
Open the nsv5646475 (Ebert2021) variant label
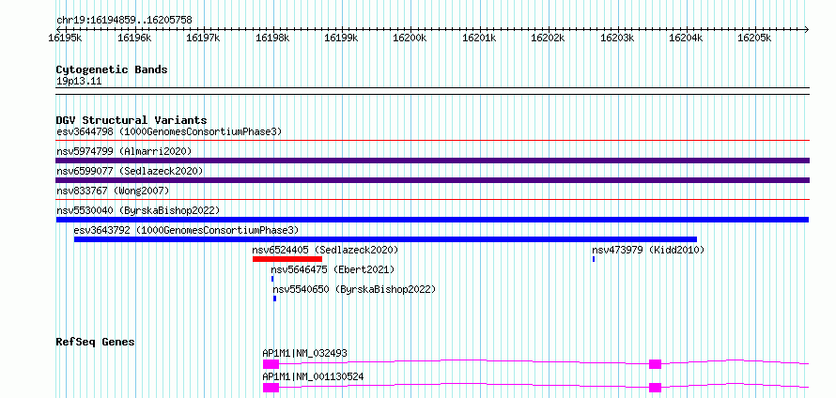point(333,269)
